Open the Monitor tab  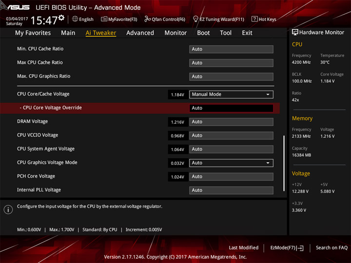point(175,33)
